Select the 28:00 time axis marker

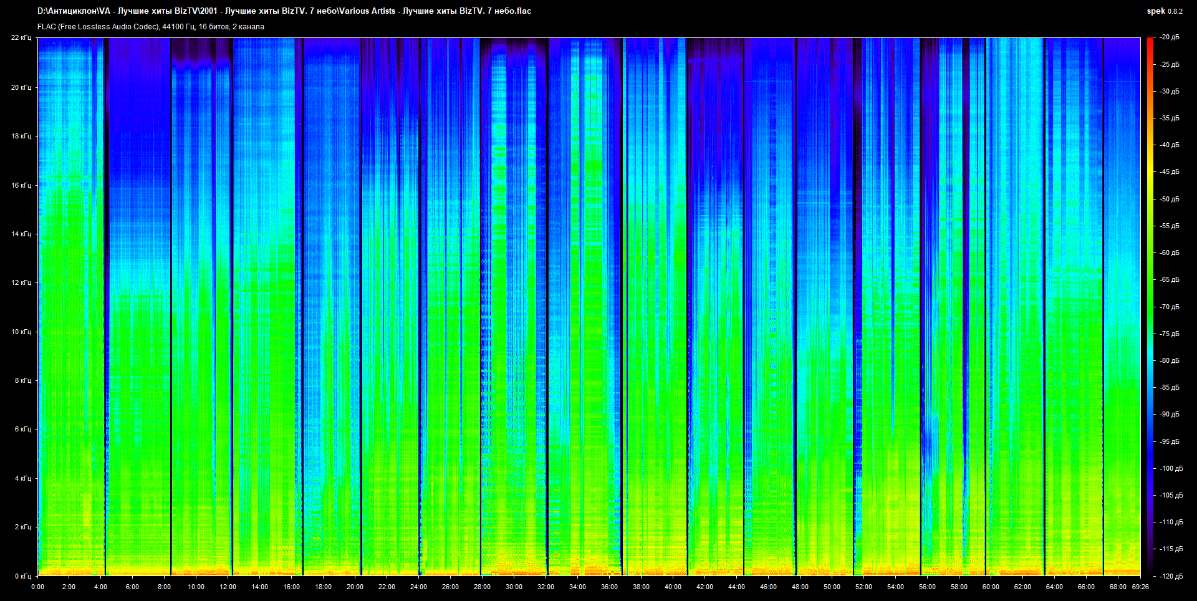pyautogui.click(x=482, y=587)
